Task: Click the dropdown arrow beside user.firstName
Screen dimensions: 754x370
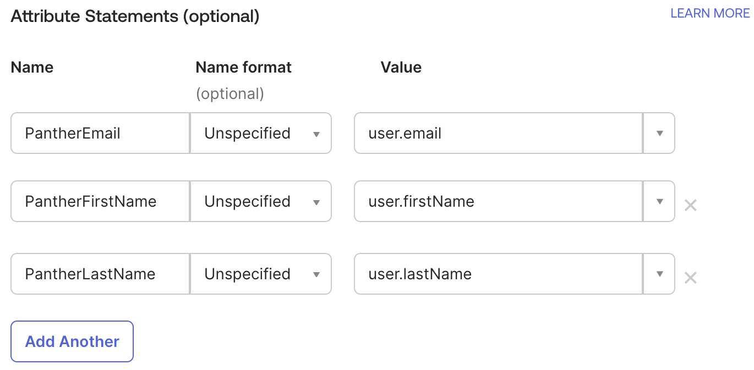Action: pos(658,201)
